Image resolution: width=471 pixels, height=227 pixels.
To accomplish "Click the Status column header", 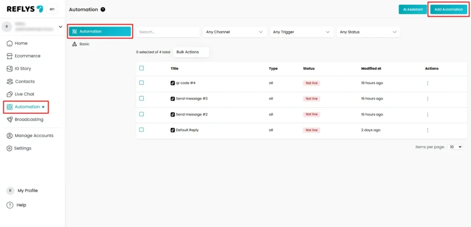I will [309, 69].
